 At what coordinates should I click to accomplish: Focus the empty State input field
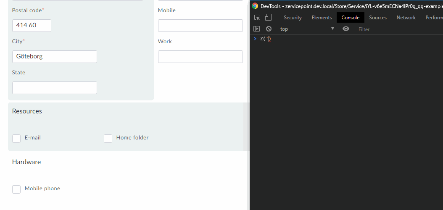tap(55, 88)
